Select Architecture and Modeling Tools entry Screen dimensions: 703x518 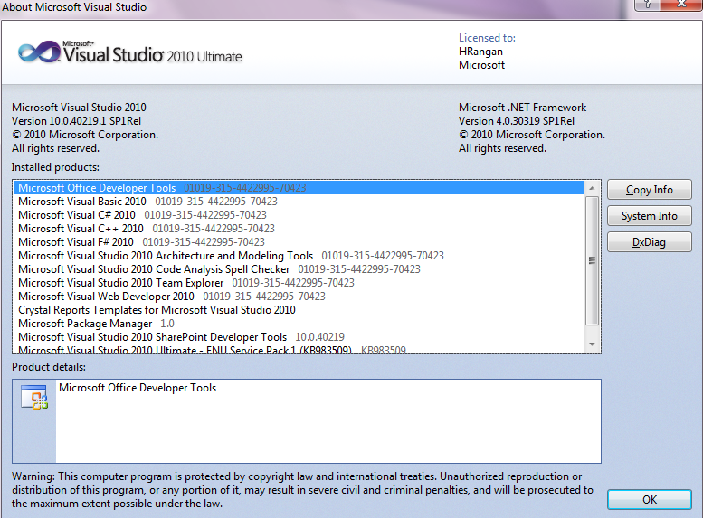click(x=166, y=256)
